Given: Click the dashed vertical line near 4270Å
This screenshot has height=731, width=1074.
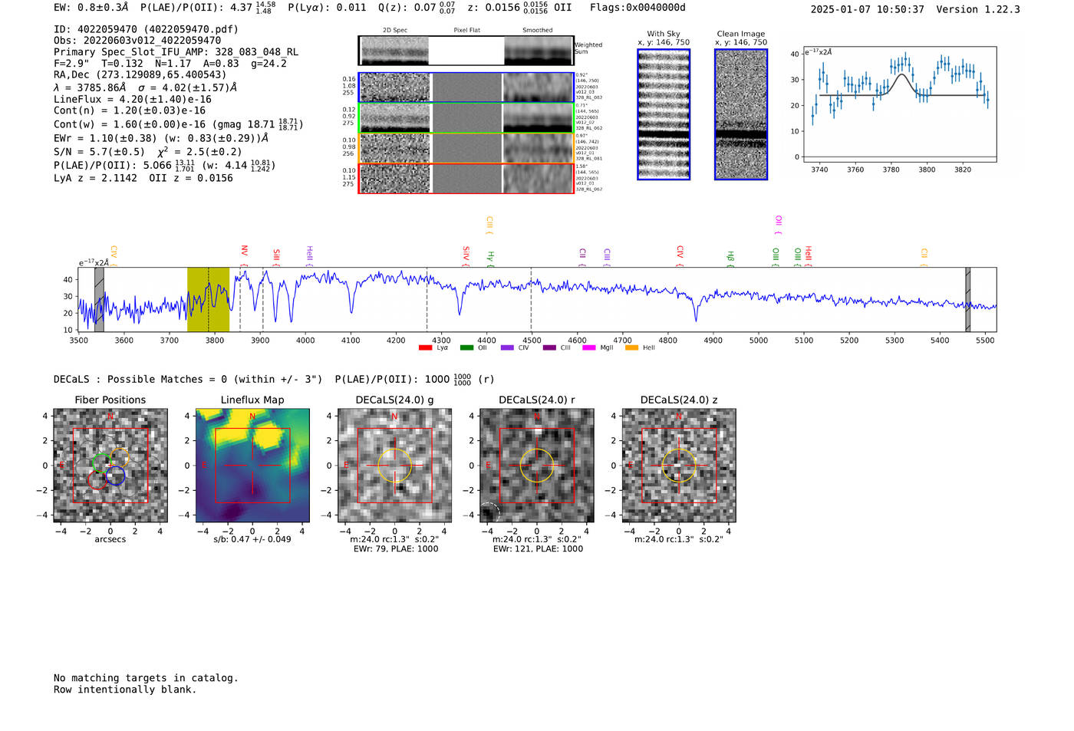Looking at the screenshot, I should click(x=427, y=300).
